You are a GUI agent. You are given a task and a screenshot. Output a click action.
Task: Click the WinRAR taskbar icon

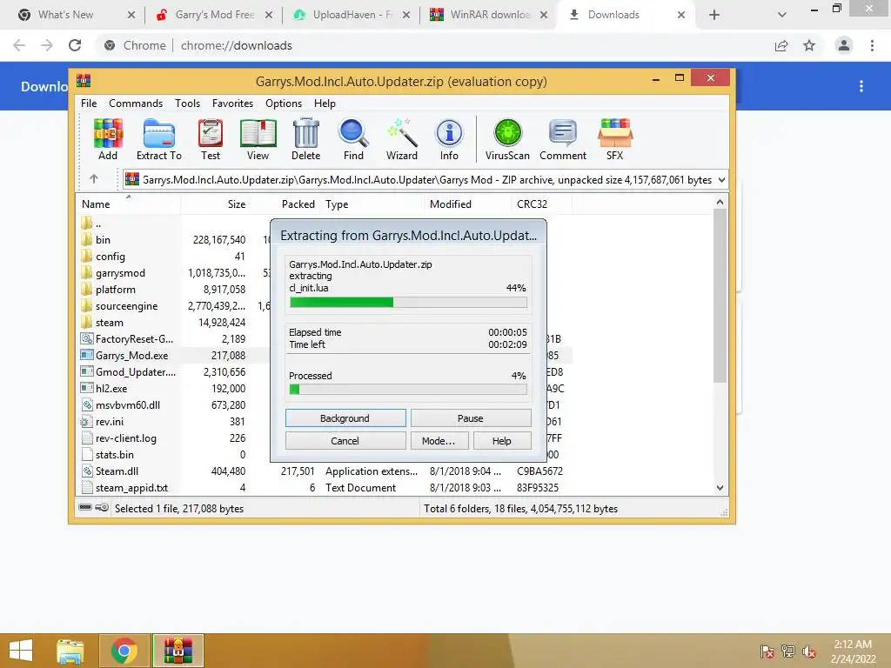click(x=178, y=651)
